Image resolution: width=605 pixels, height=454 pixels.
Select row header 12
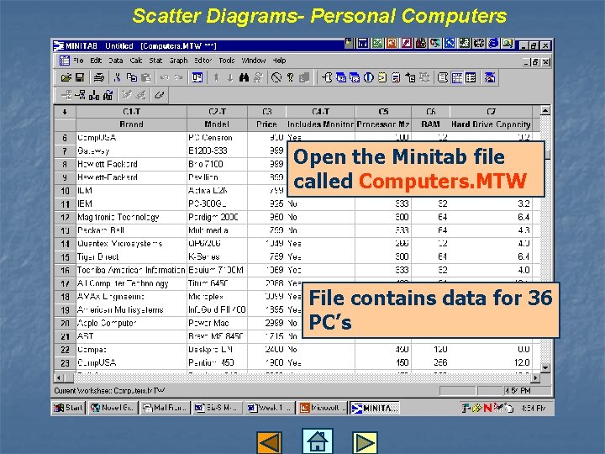click(x=65, y=218)
